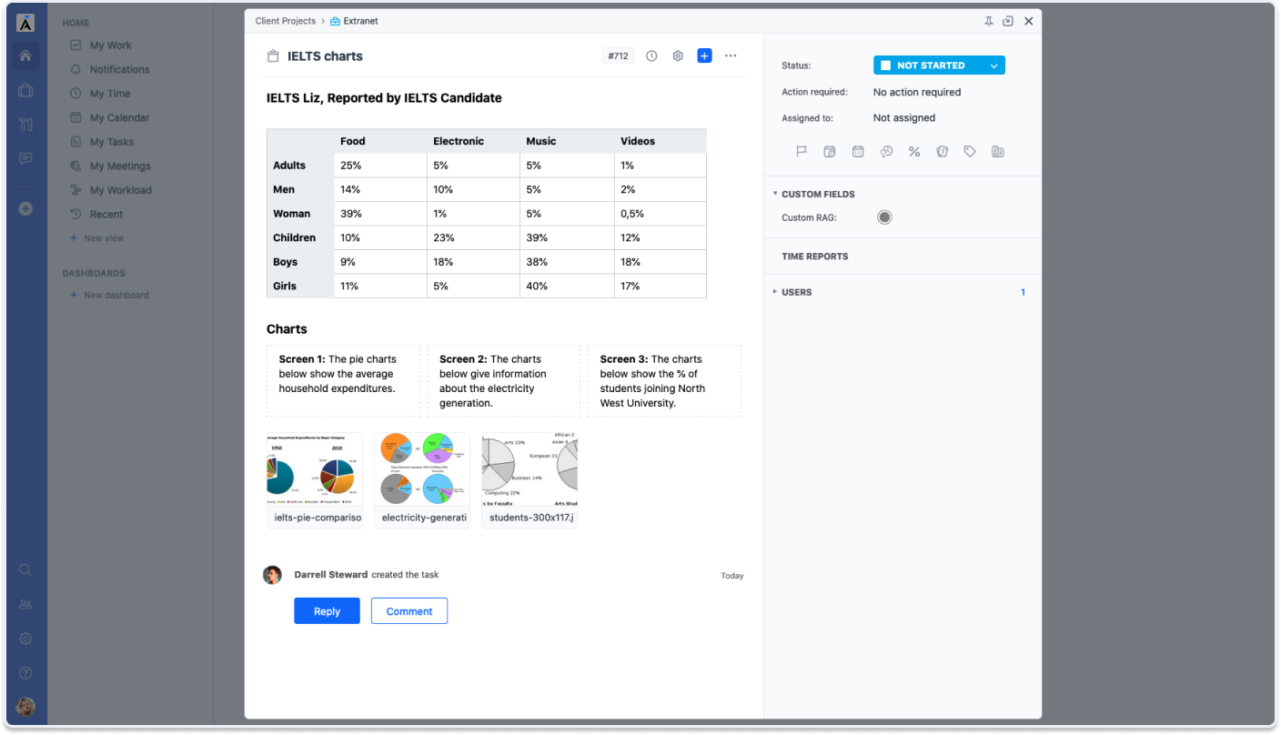
Task: Click the users count 1
Action: point(1023,292)
